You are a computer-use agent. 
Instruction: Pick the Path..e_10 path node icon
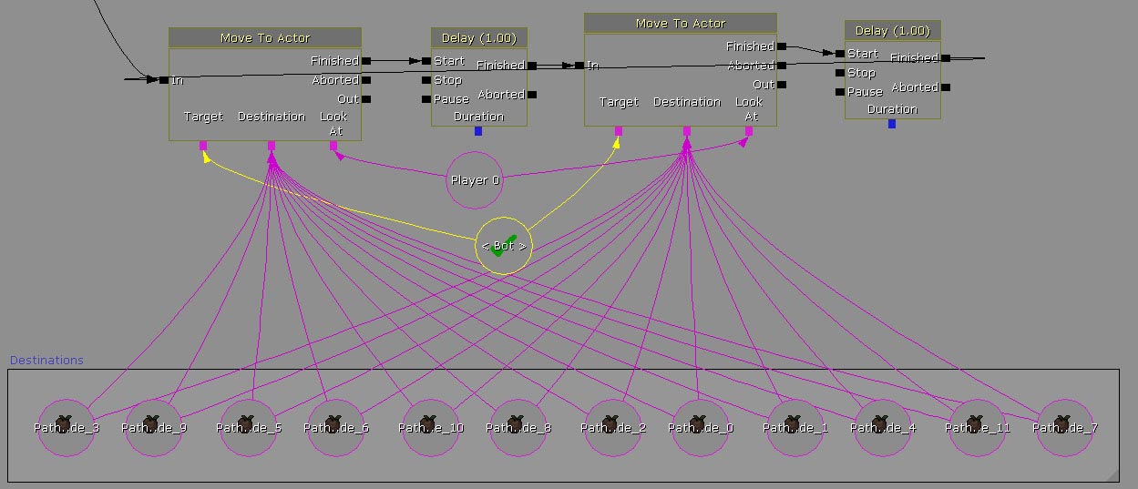point(431,427)
